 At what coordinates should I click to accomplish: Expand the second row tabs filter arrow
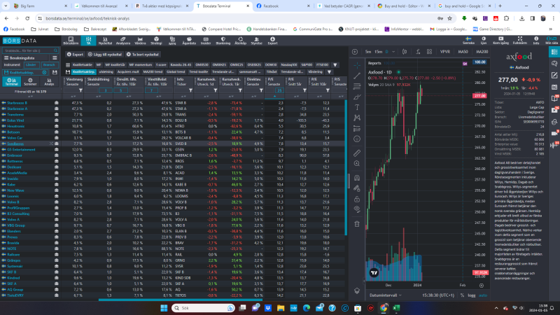pos(329,72)
